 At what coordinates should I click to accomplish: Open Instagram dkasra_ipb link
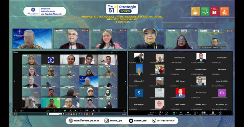pyautogui.click(x=113, y=121)
